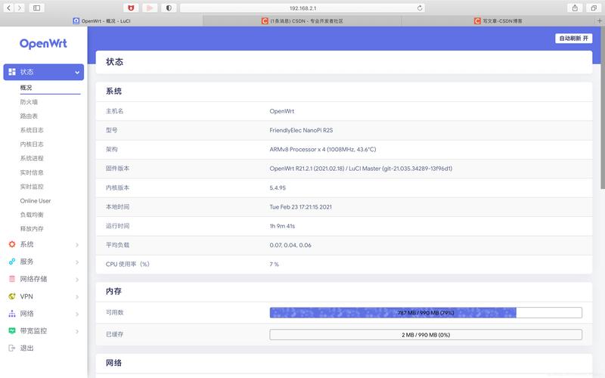The width and height of the screenshot is (605, 378).
Task: Open 系统进程 submenu item
Action: 32,158
